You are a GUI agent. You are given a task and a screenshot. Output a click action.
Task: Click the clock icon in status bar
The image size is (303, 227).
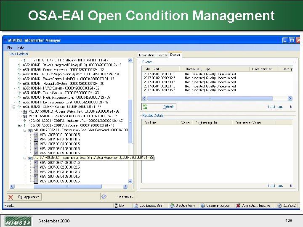coord(279,206)
